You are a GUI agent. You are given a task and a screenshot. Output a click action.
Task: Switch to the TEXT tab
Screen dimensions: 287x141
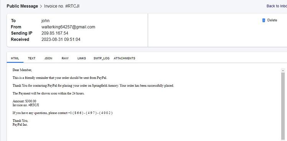click(32, 58)
